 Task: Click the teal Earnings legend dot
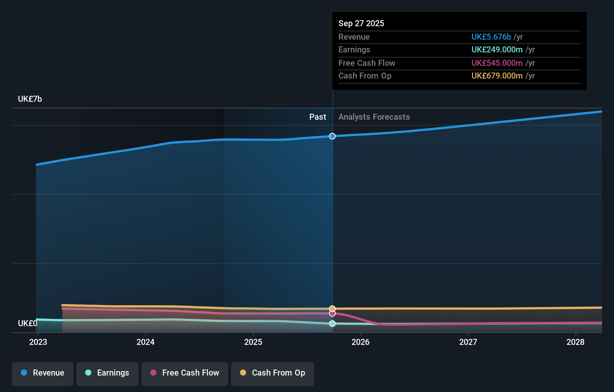point(88,373)
